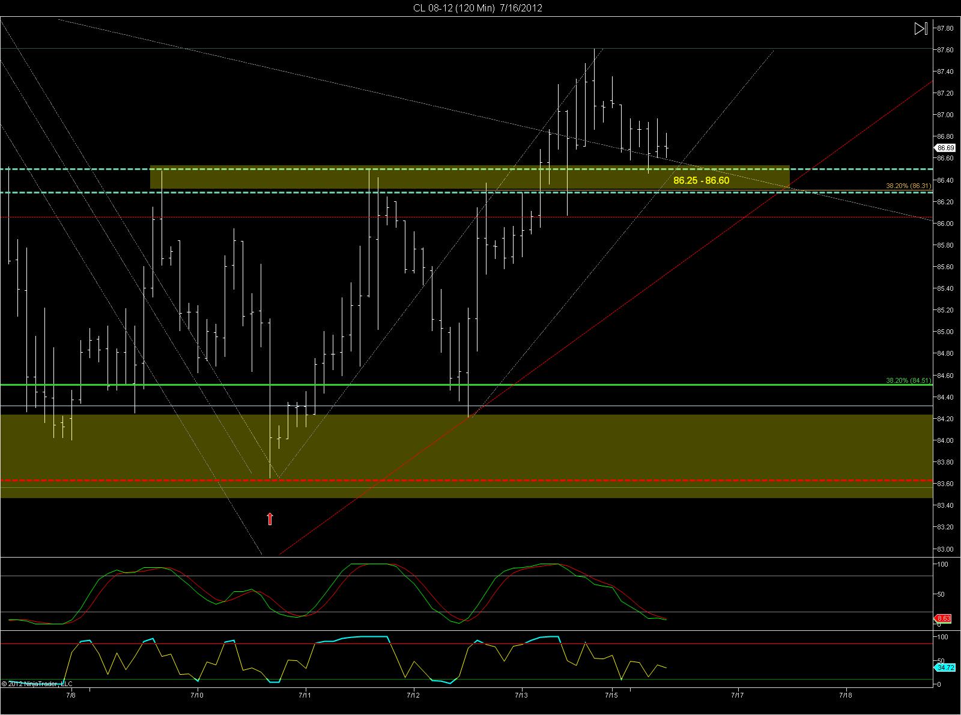Click the 7/15 date label
This screenshot has width=961, height=715.
click(612, 695)
